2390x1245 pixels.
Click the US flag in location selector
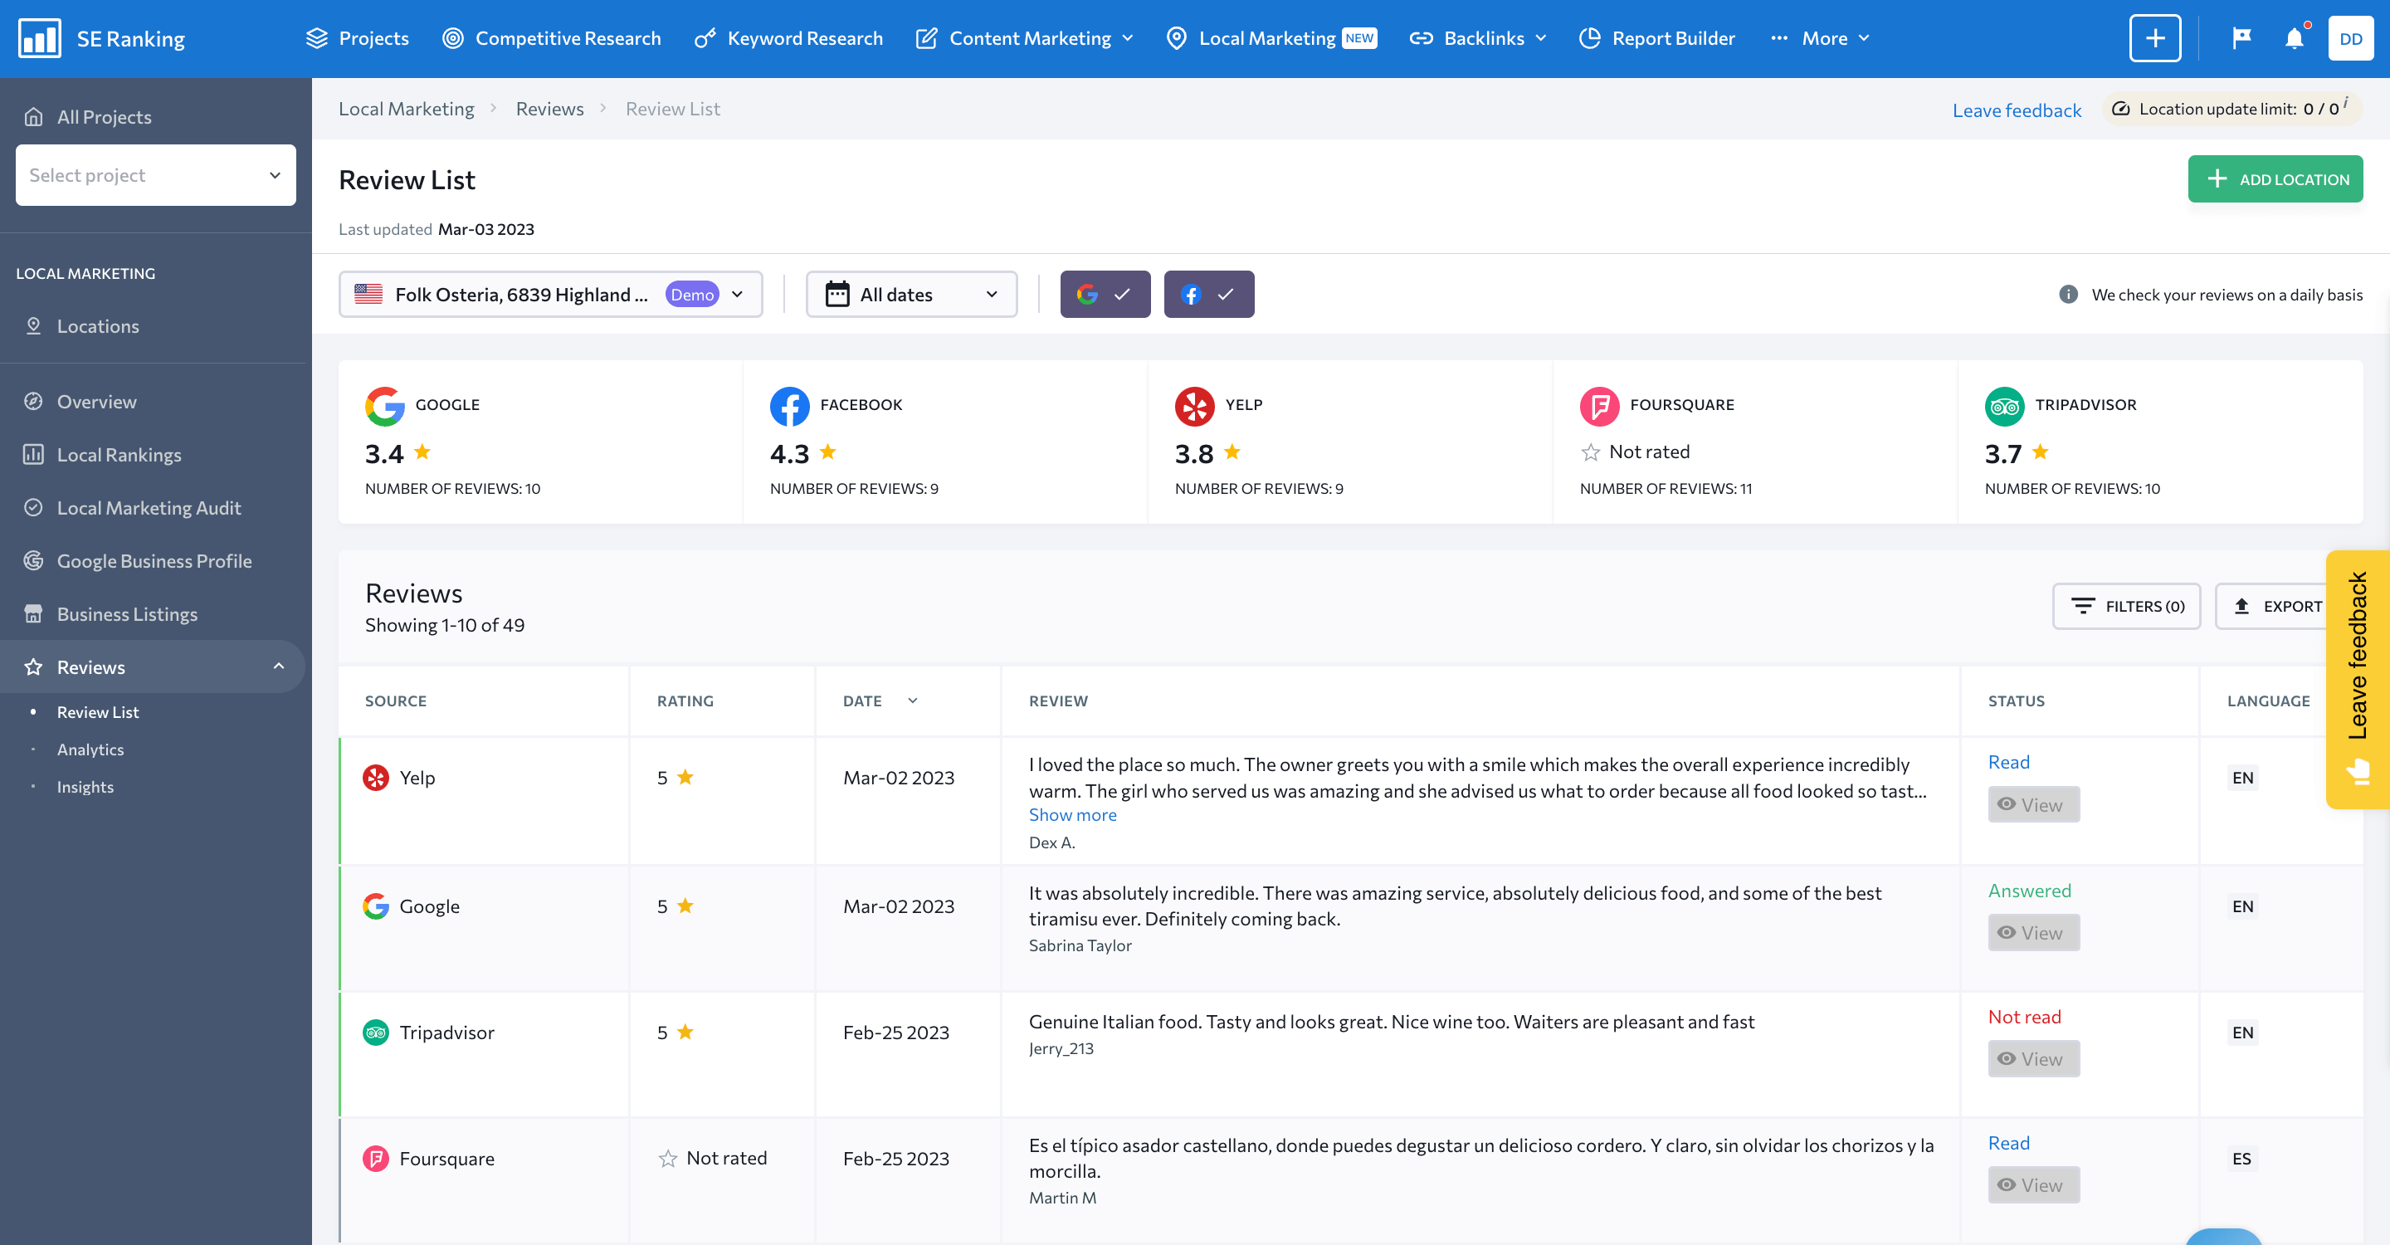pos(368,294)
